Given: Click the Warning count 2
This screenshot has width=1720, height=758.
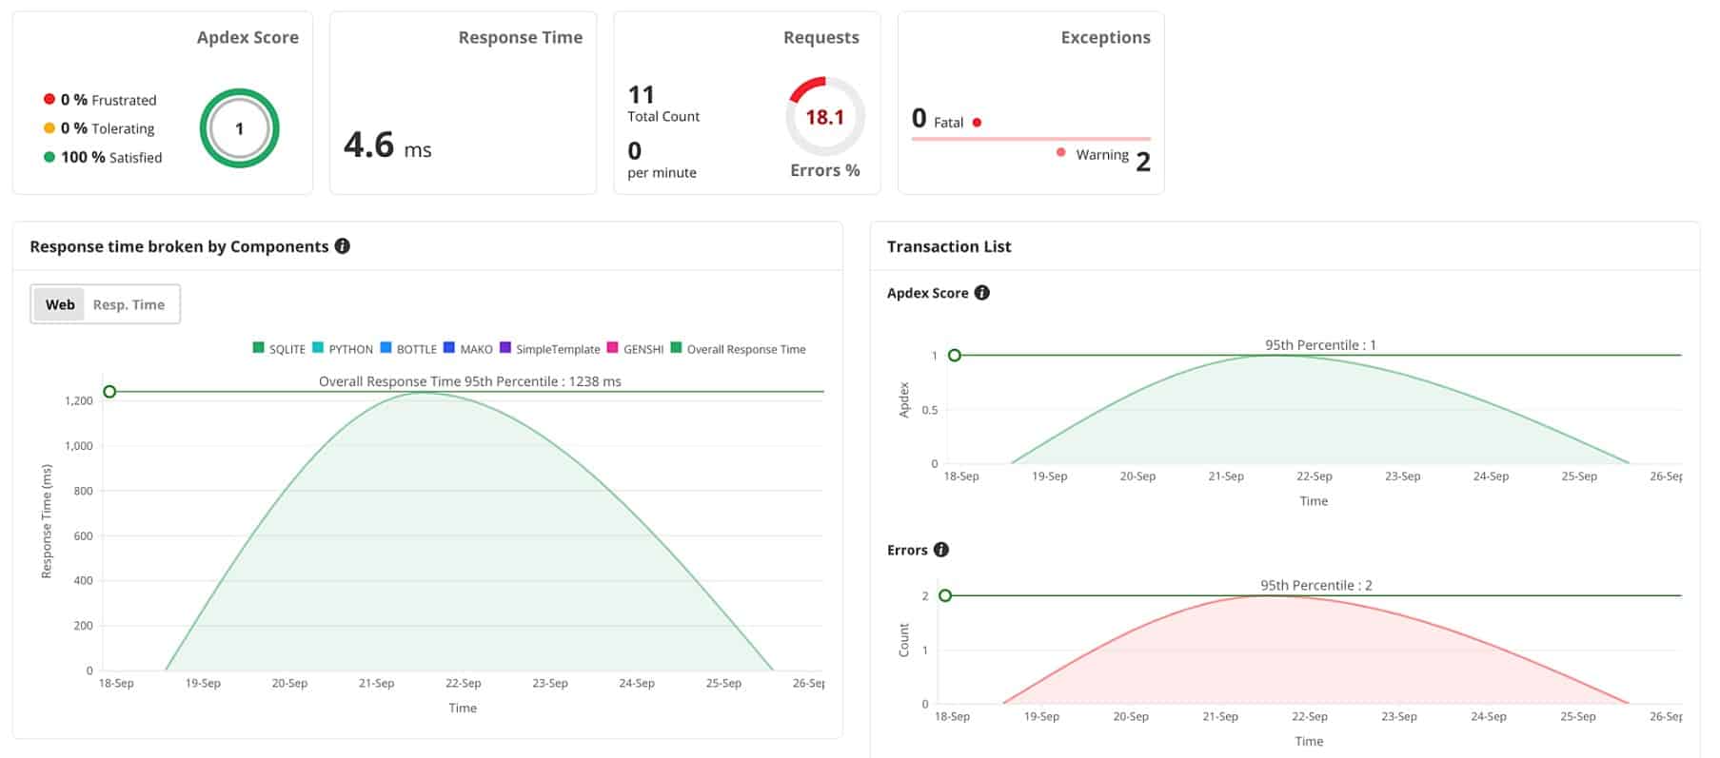Looking at the screenshot, I should (x=1143, y=163).
